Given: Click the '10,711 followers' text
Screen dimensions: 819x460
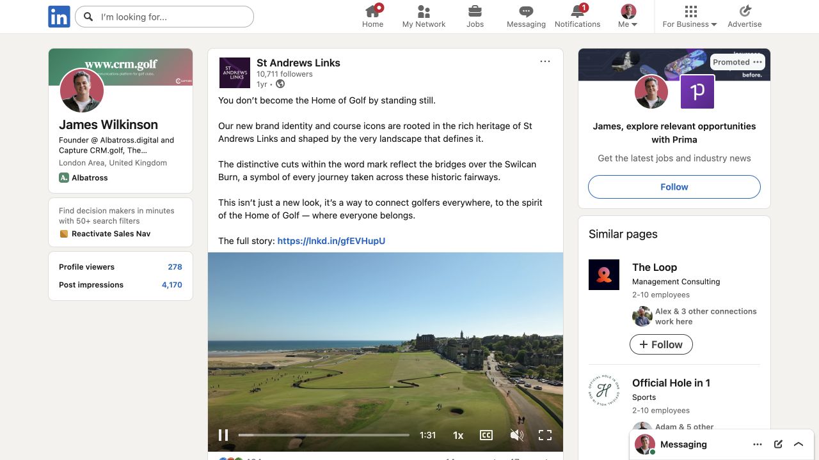Looking at the screenshot, I should (285, 74).
